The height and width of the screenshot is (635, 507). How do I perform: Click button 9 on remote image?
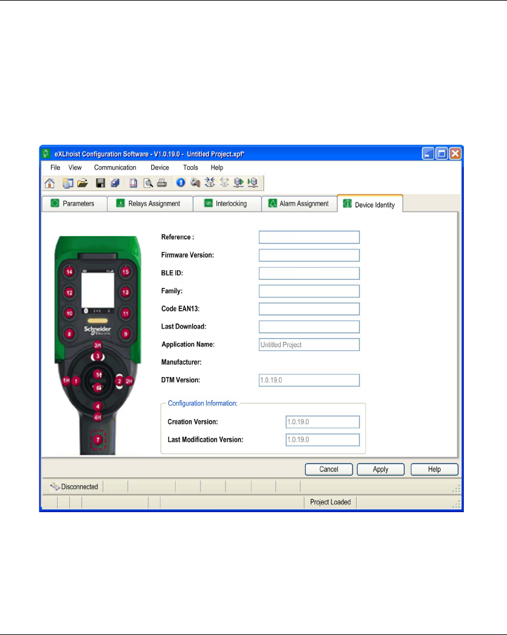click(125, 334)
